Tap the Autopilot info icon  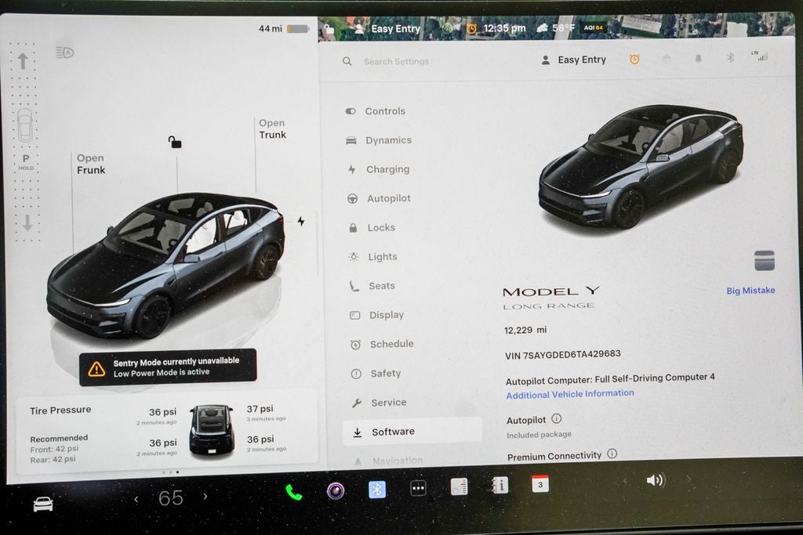[558, 419]
